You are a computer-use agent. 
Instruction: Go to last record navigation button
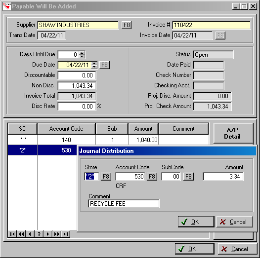[x=66, y=234]
